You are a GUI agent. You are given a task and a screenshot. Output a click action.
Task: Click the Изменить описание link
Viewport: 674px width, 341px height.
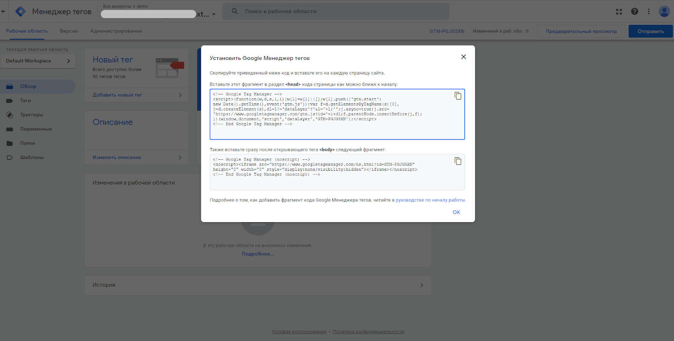pos(117,158)
